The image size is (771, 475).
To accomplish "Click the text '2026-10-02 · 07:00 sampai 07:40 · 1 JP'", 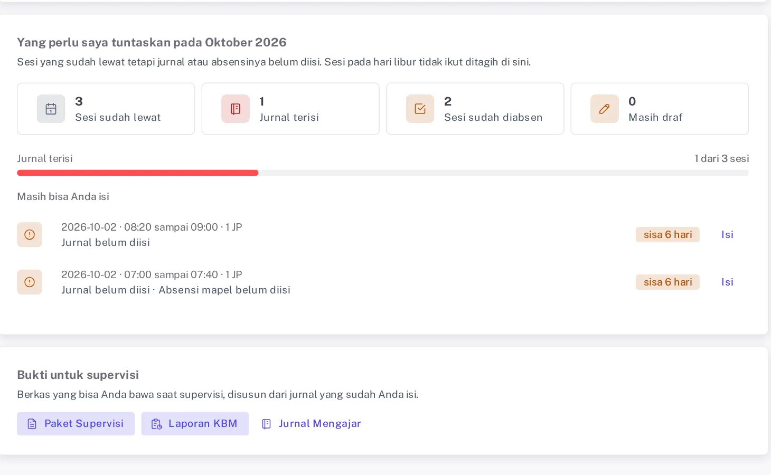I will pyautogui.click(x=152, y=274).
